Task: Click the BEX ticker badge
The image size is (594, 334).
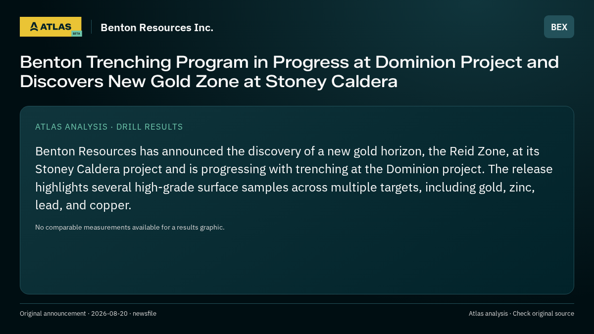Action: coord(559,27)
